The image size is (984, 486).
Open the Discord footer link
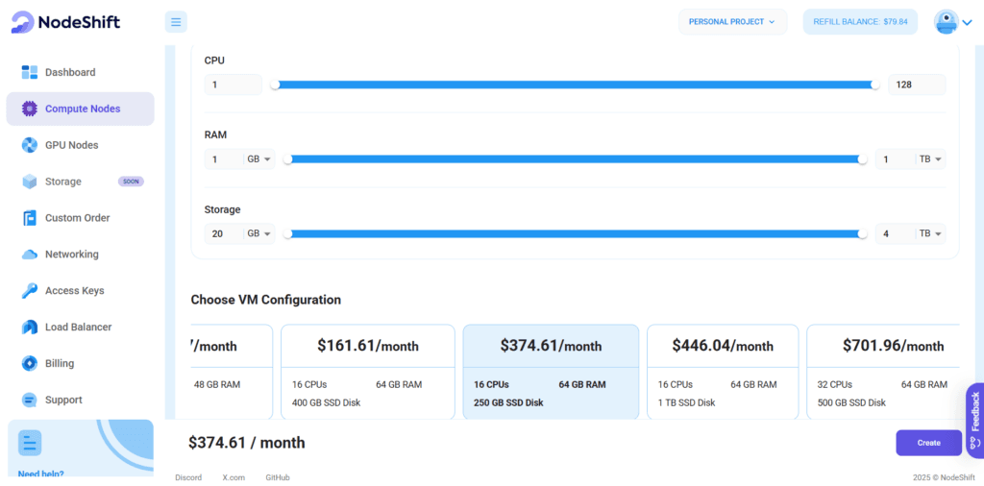(188, 477)
